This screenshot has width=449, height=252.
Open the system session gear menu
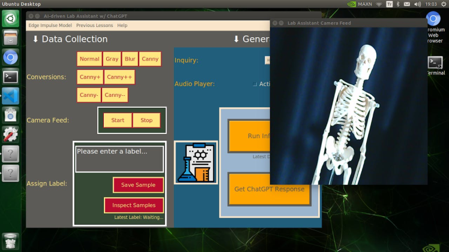click(444, 4)
